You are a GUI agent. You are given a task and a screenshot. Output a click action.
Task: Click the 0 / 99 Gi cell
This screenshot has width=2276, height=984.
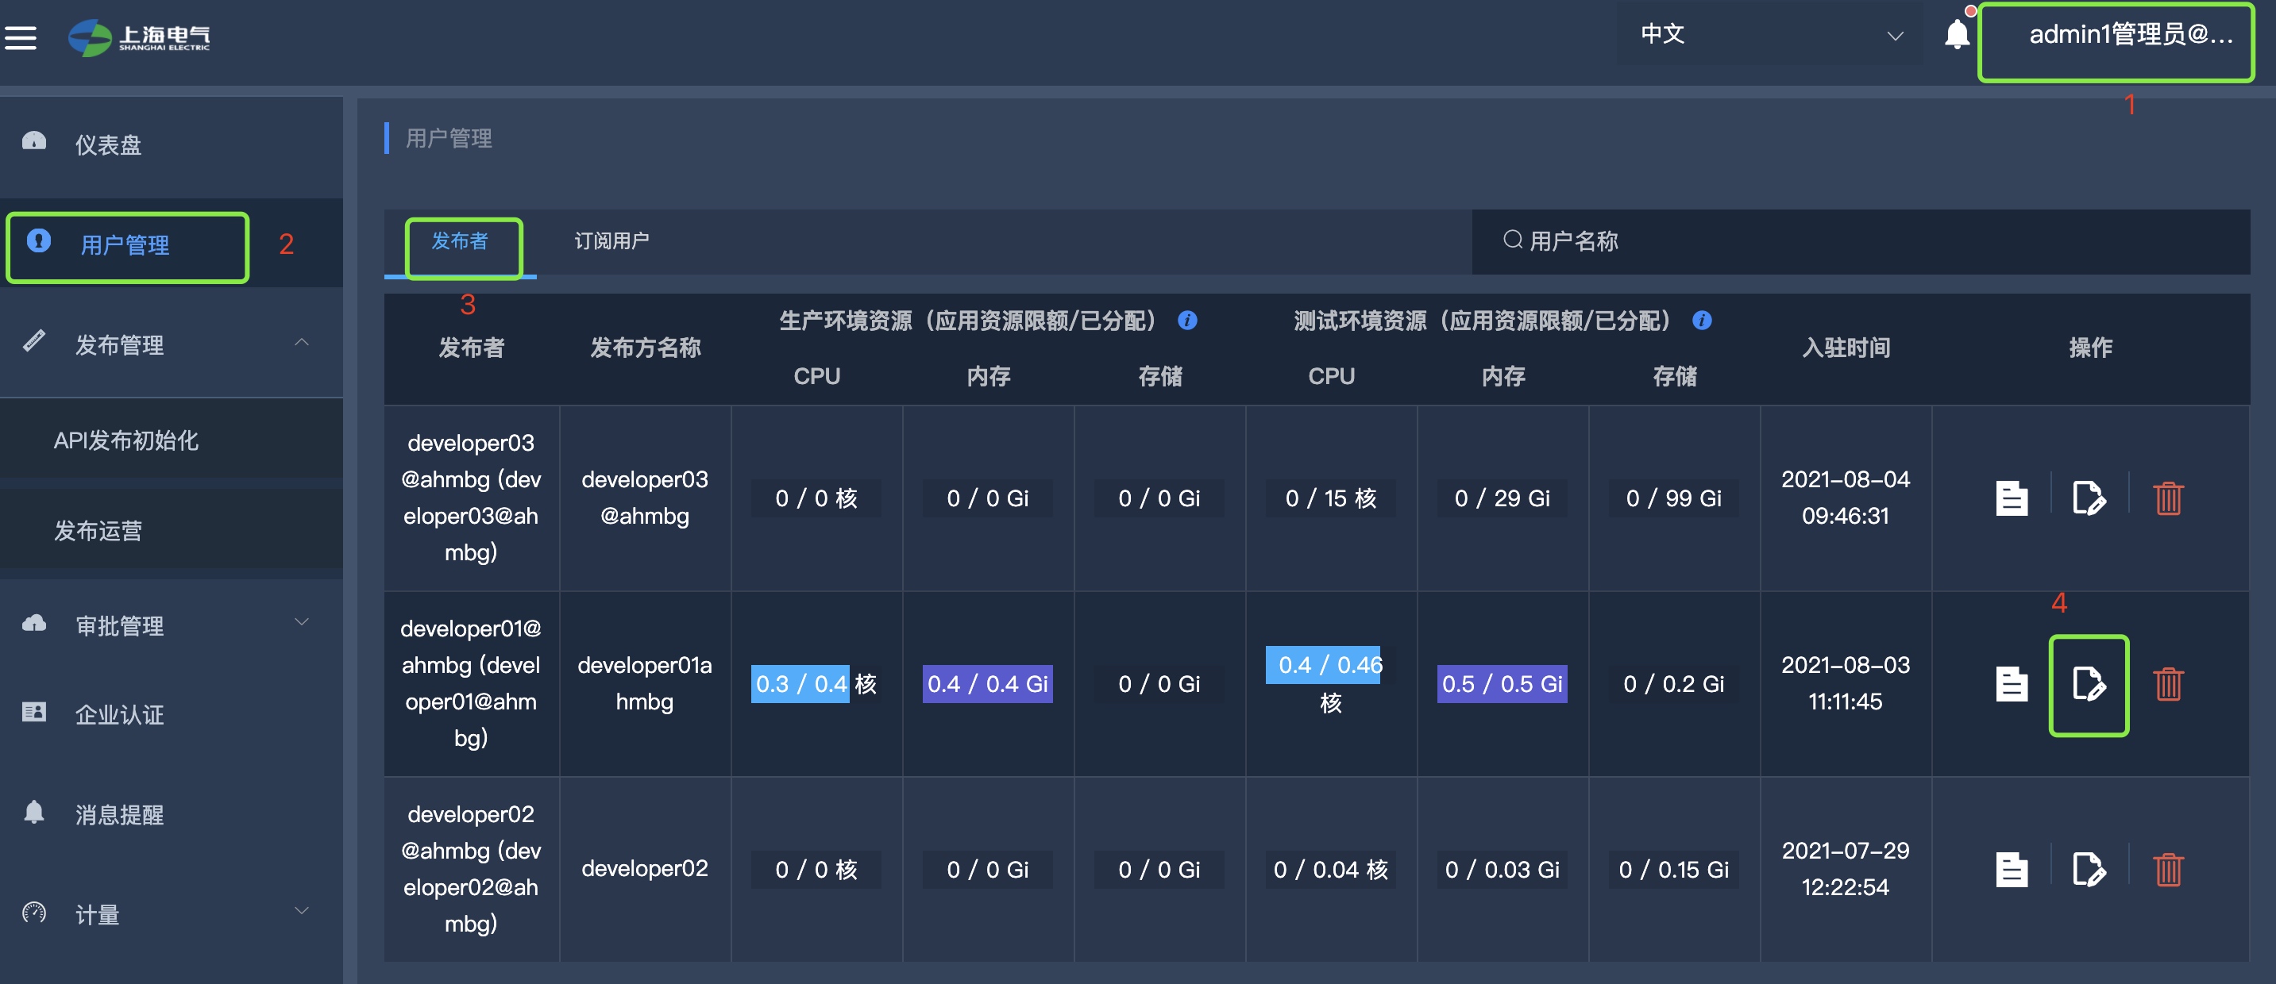click(1673, 498)
